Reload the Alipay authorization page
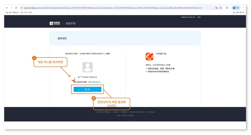Screen dimensions: 251x135 [16, 8]
